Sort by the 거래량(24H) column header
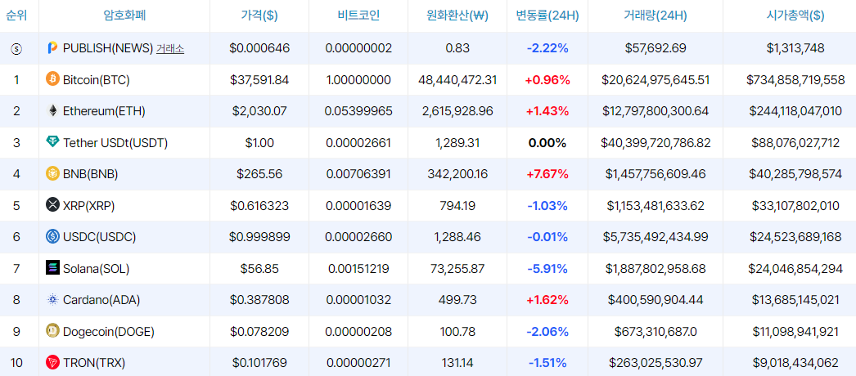This screenshot has height=376, width=856. 656,16
